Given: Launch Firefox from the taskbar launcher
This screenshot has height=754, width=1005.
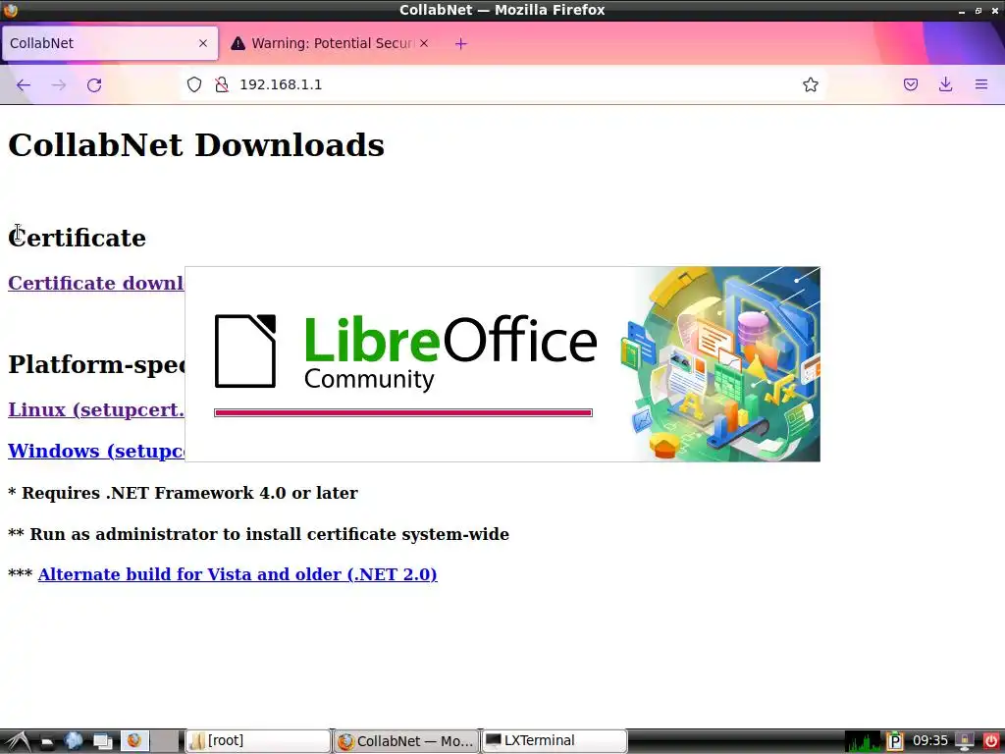Looking at the screenshot, I should pyautogui.click(x=133, y=741).
